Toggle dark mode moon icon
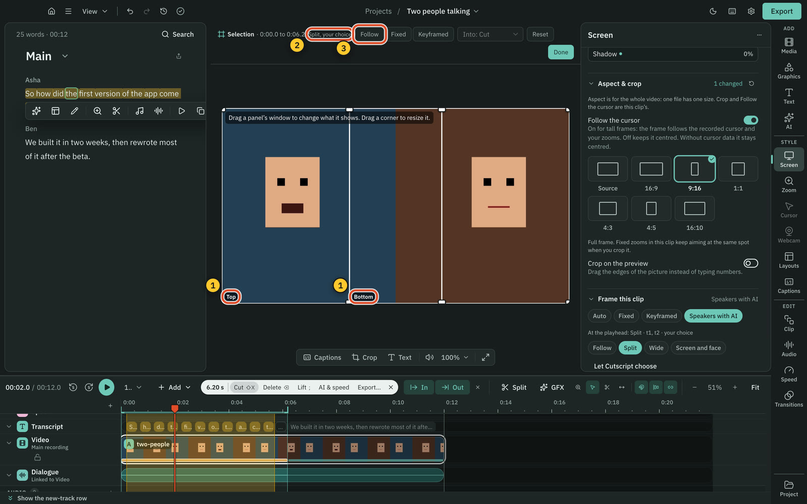Viewport: 807px width, 504px height. coord(713,11)
